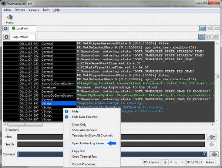Open the Devices menu

tap(20, 10)
